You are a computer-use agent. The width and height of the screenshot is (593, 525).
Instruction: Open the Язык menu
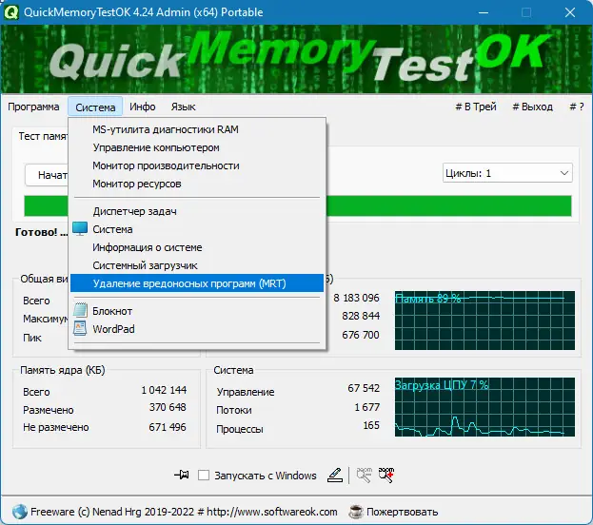183,107
